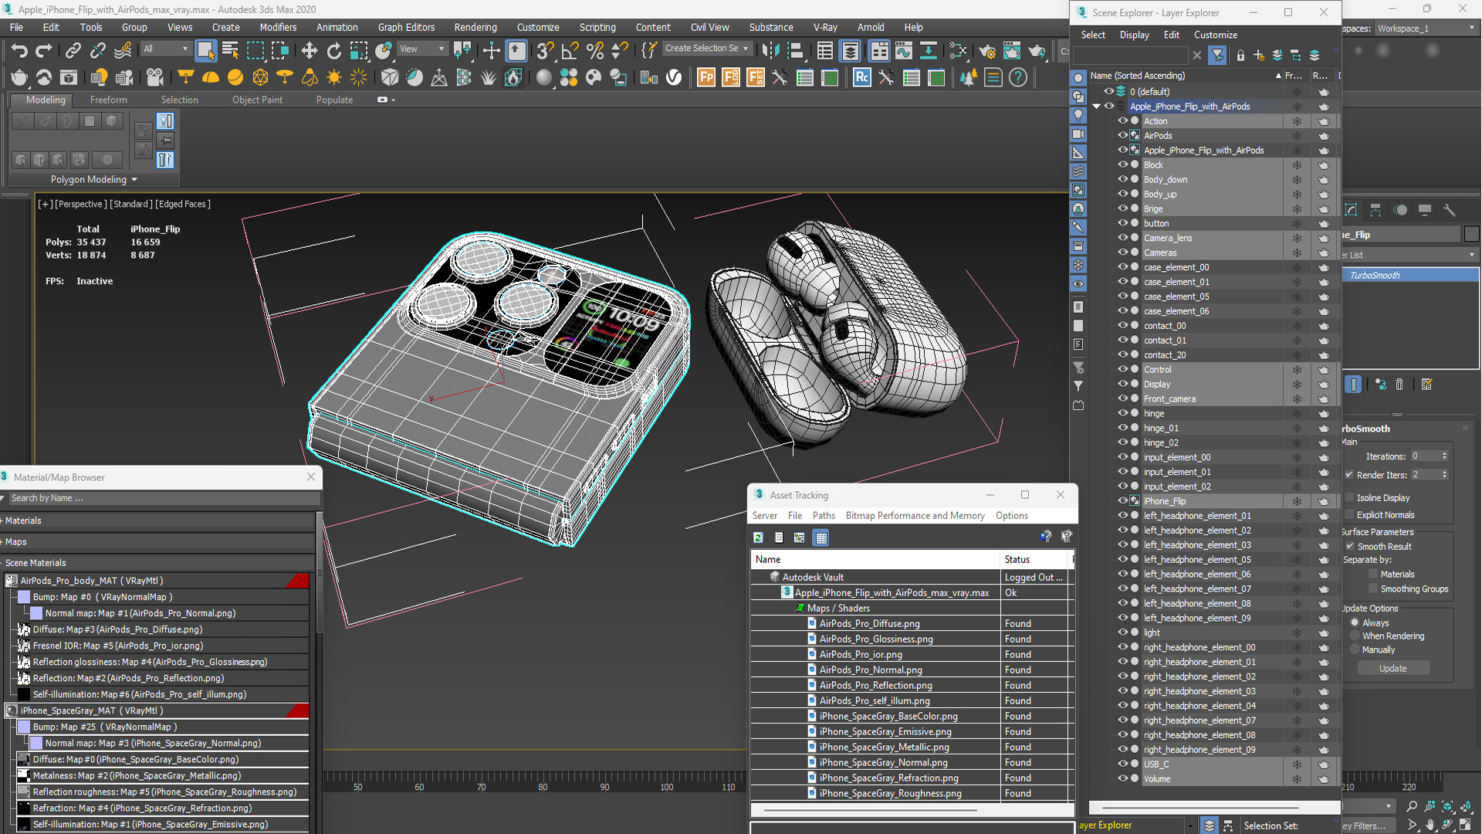Switch Asset Tracking to table view icon
1482x834 pixels.
tap(821, 537)
